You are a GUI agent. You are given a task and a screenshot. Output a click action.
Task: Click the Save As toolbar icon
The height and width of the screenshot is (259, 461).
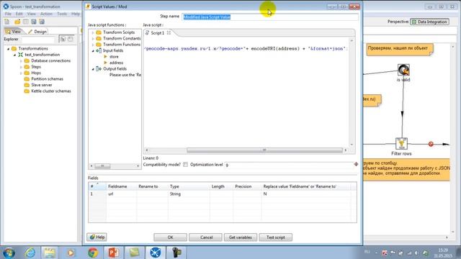(42, 22)
